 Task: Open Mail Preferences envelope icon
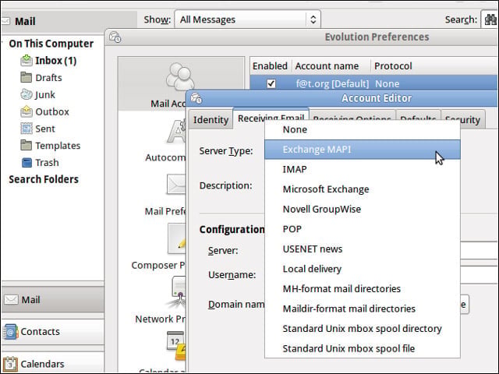click(176, 184)
